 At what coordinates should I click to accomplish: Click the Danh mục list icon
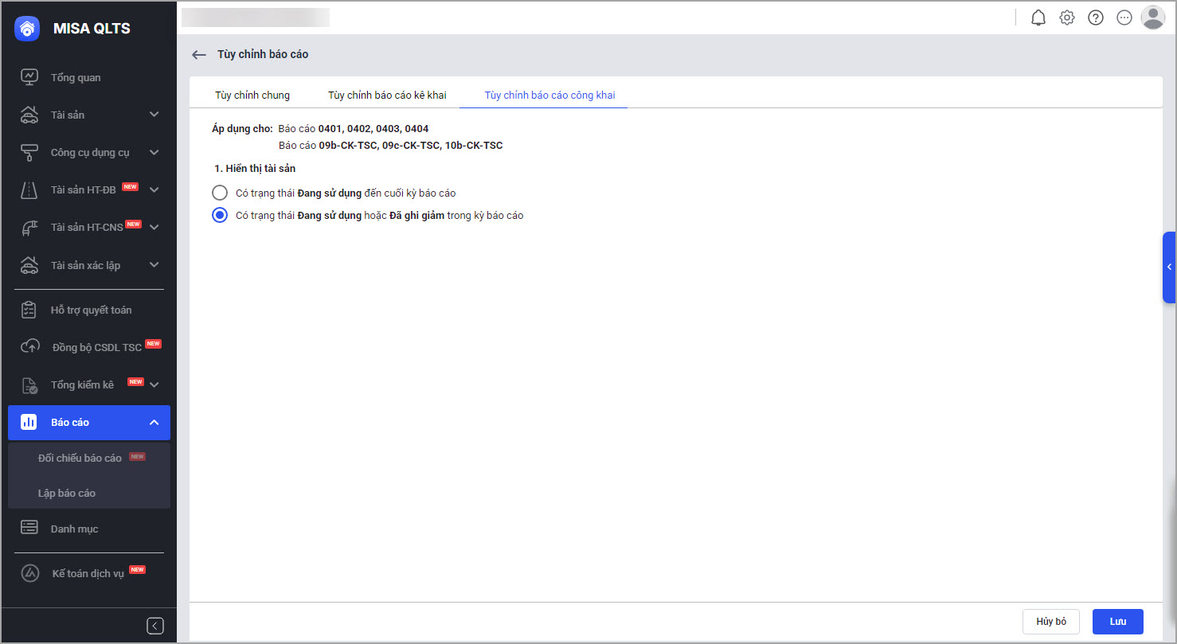point(29,529)
